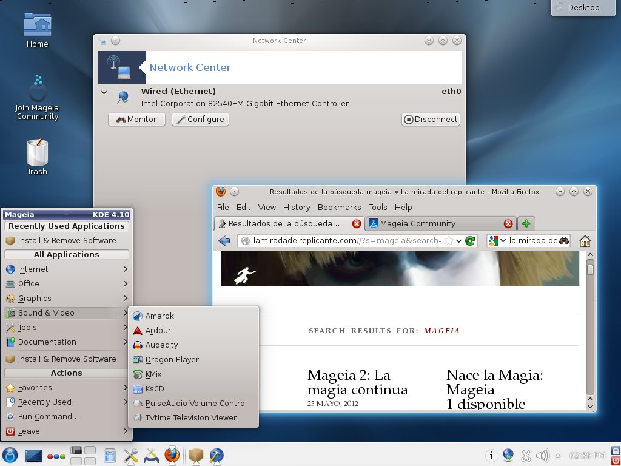Open the Trash desktop icon
The height and width of the screenshot is (466, 621).
37,157
